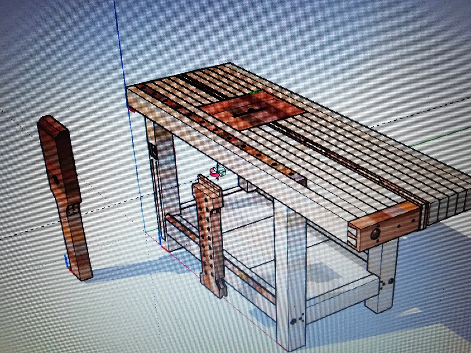Select the orange rectangular insert plate in benchtop

pyautogui.click(x=252, y=110)
